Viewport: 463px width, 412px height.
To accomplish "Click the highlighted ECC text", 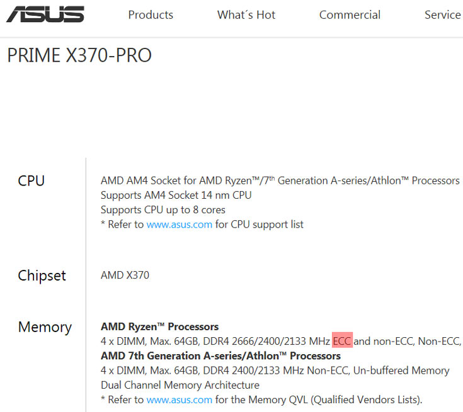I will [x=342, y=342].
